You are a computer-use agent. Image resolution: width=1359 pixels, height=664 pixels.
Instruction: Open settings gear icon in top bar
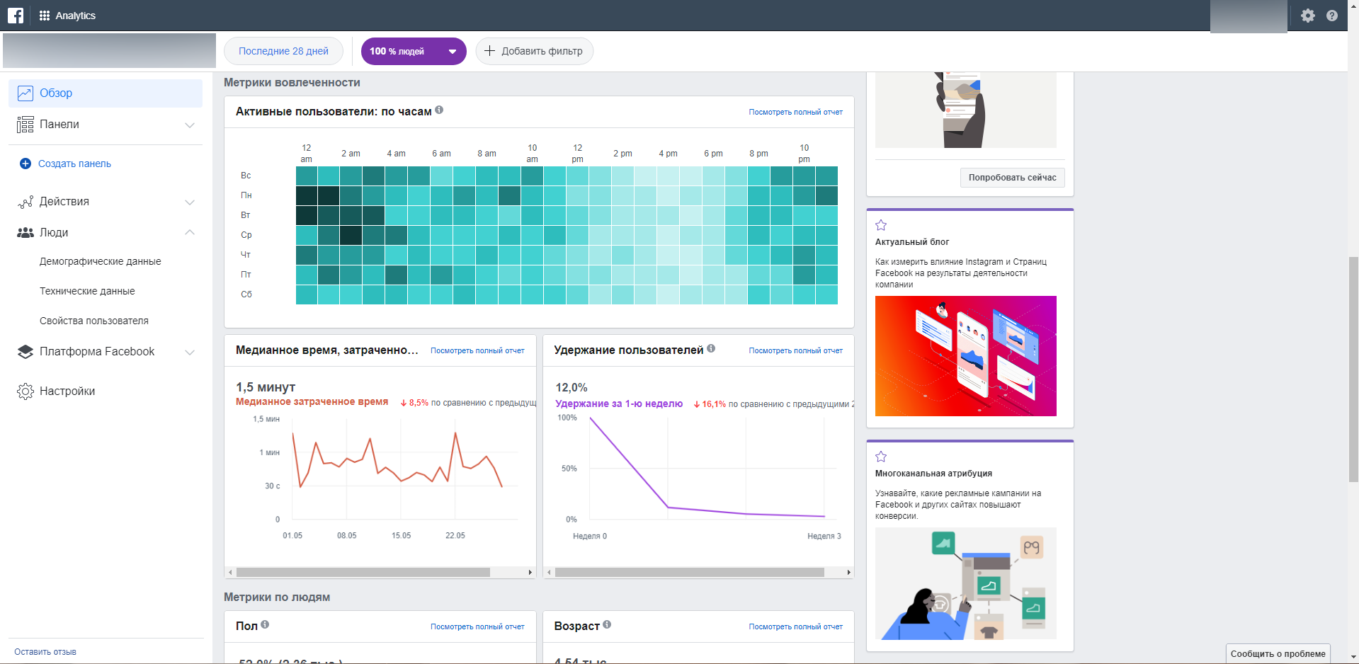(1307, 16)
